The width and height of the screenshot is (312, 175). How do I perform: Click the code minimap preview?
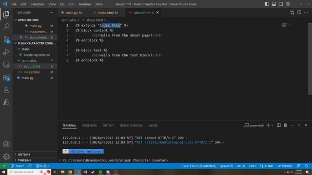tap(287, 25)
